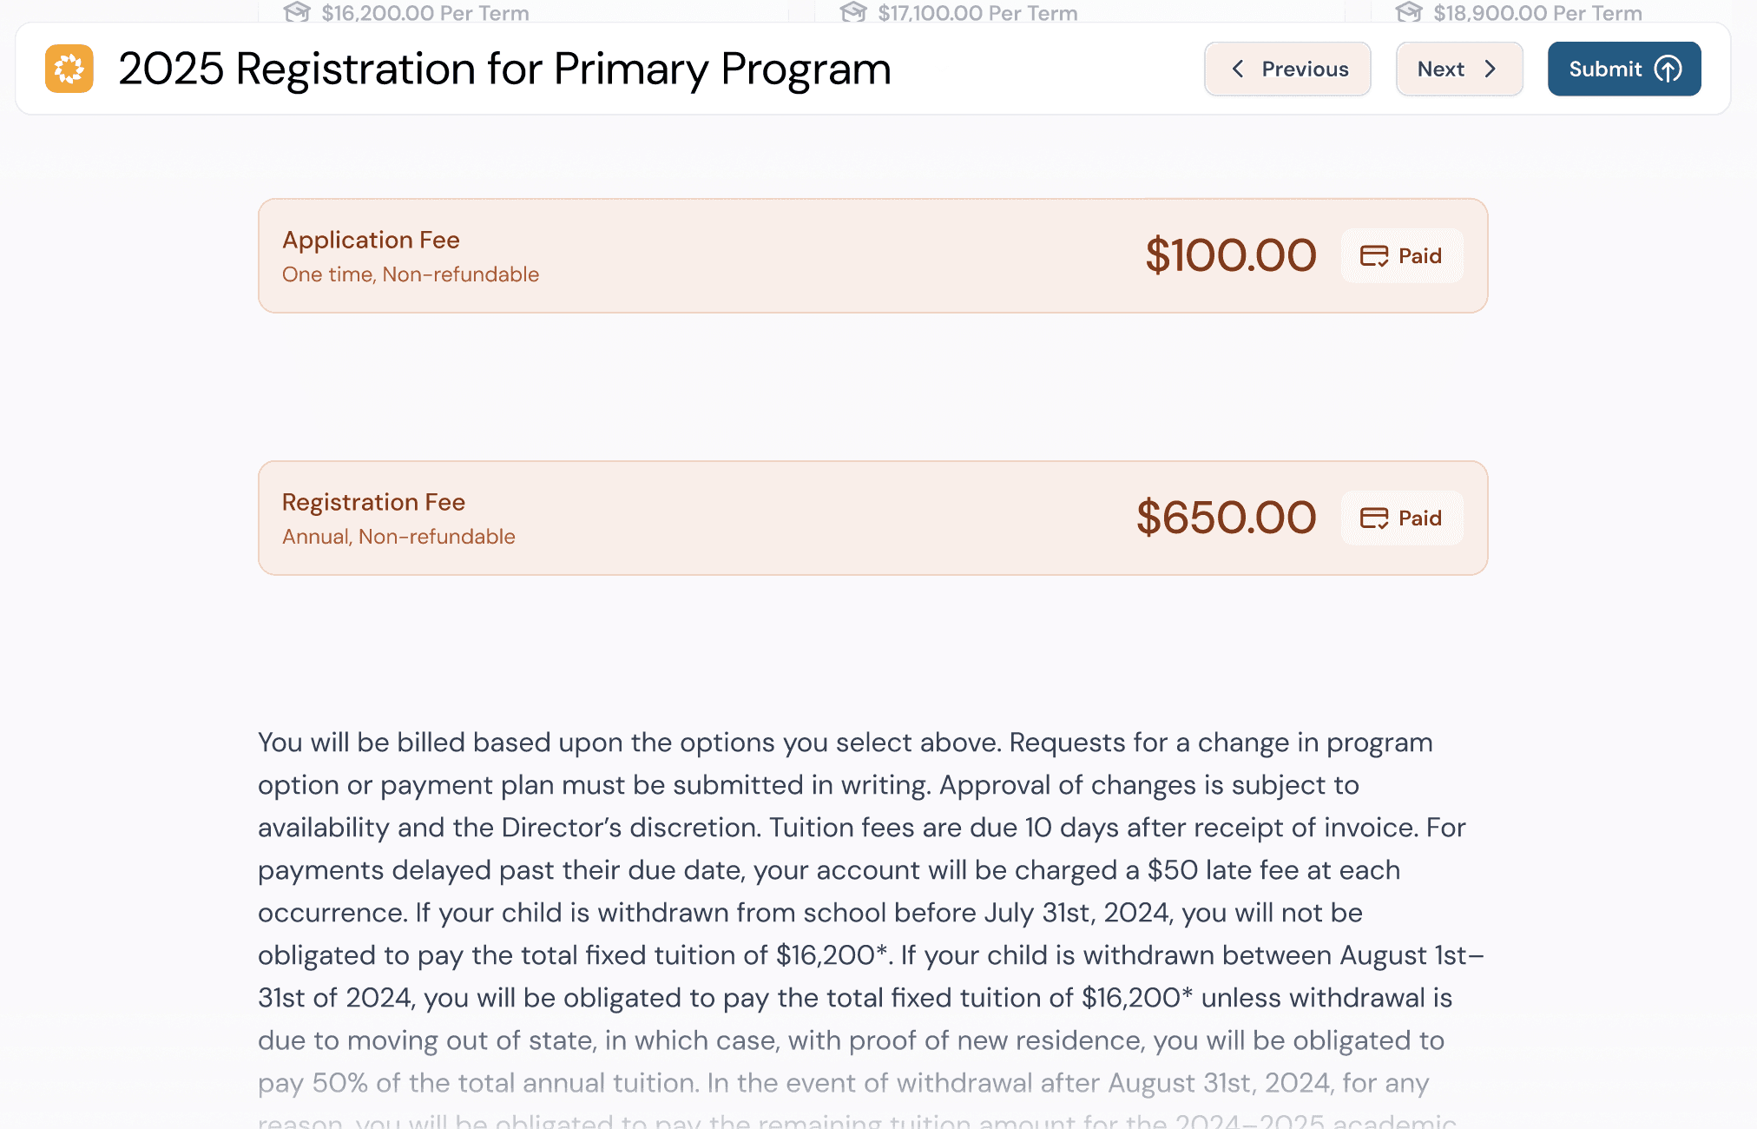Screen dimensions: 1757x1129
Task: Click the 2025 Registration for Primary Program title
Action: [x=504, y=69]
